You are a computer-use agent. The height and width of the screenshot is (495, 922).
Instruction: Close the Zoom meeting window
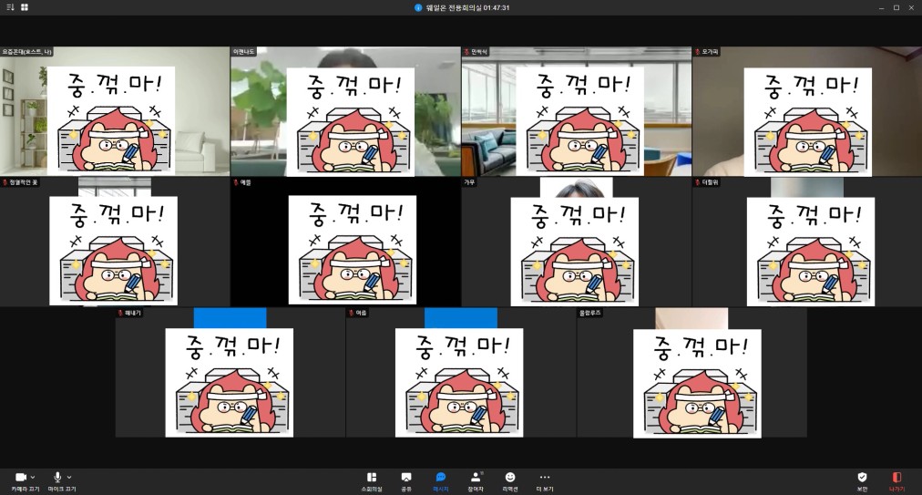911,7
